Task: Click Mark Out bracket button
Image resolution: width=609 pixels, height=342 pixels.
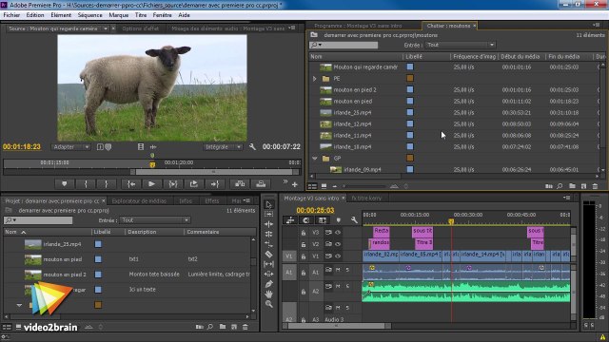Action: 107,184
